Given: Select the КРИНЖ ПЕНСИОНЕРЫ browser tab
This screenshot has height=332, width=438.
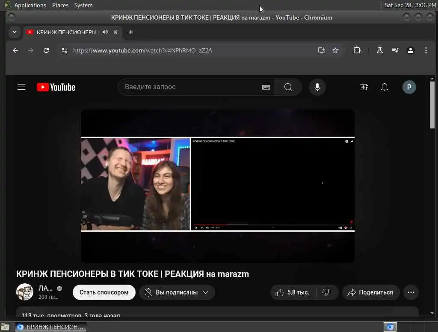Looking at the screenshot, I should (72, 32).
